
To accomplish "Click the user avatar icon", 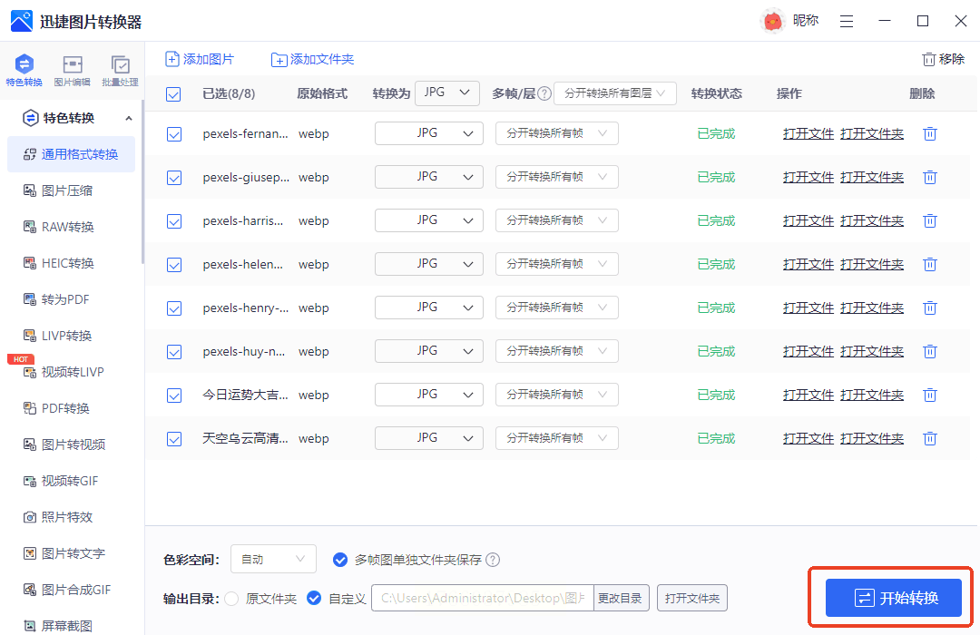I will pos(772,21).
